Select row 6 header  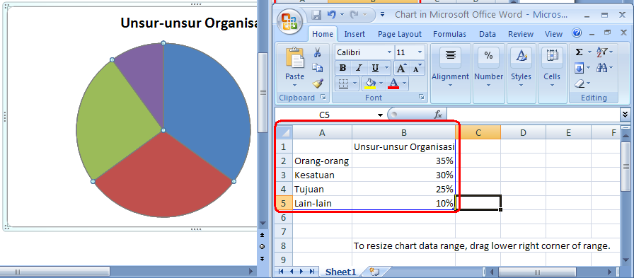pyautogui.click(x=284, y=217)
